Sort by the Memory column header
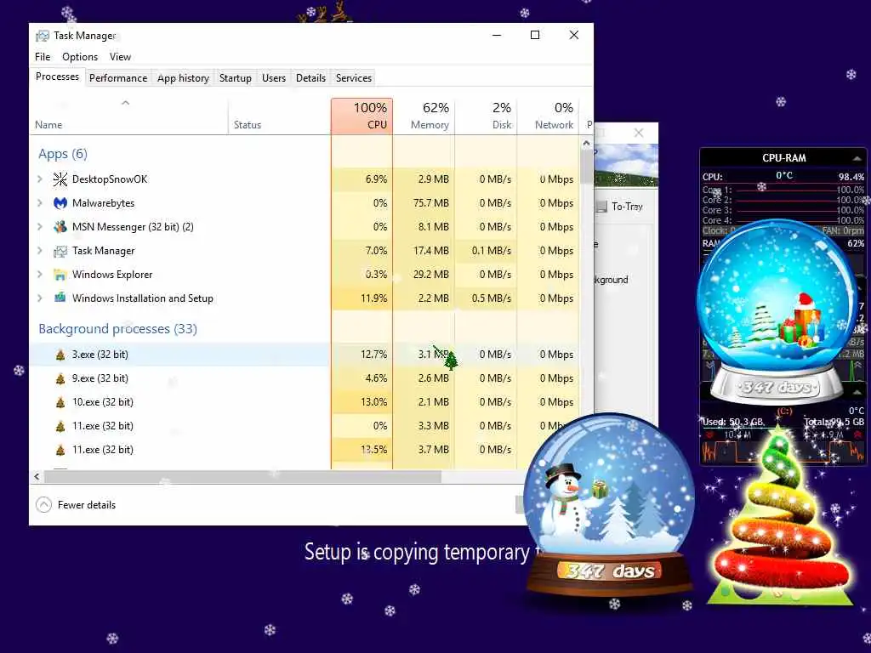The width and height of the screenshot is (871, 653). (x=424, y=116)
